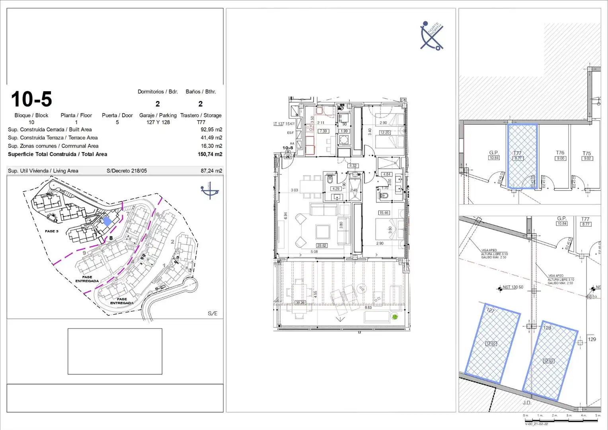
Task: Click block number 9 on the site map
Action: coord(84,253)
